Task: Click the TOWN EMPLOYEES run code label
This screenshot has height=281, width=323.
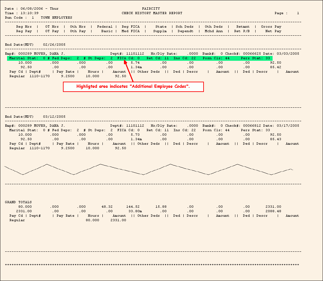Action: point(57,18)
